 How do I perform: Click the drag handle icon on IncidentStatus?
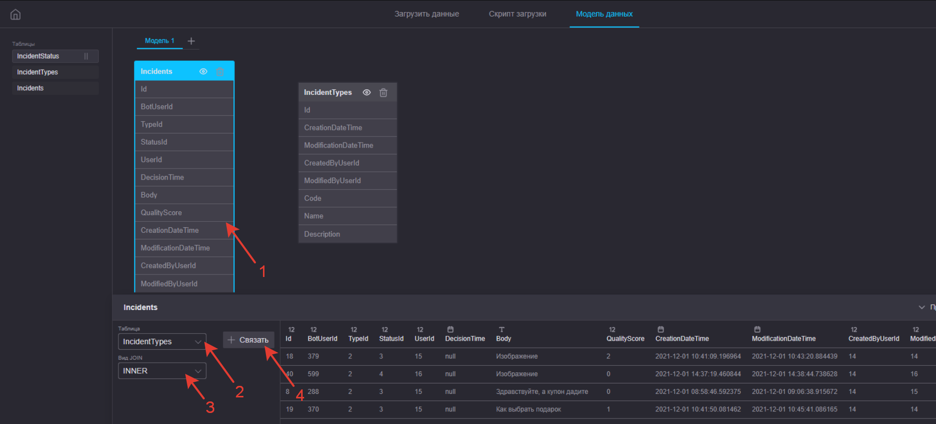point(86,56)
